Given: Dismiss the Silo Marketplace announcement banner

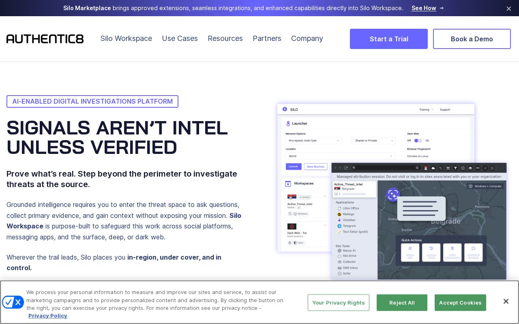Looking at the screenshot, I should tap(508, 9).
